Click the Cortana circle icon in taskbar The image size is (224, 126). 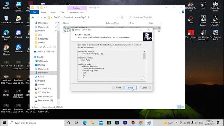tap(69, 123)
